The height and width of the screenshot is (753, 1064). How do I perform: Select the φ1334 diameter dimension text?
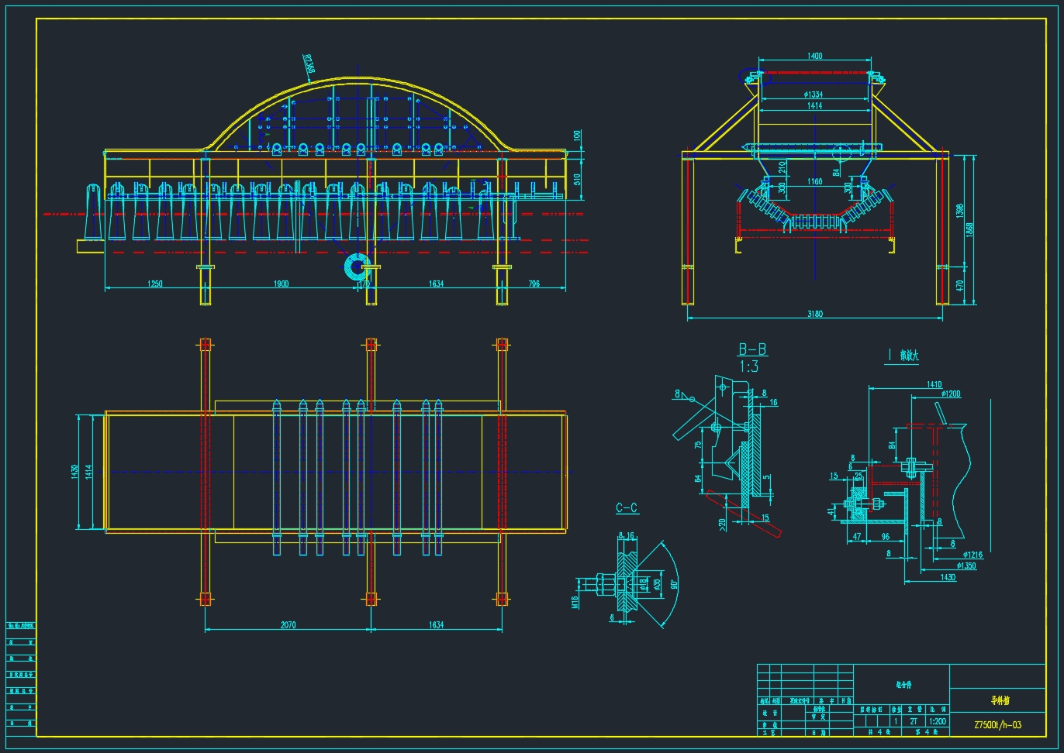click(813, 95)
